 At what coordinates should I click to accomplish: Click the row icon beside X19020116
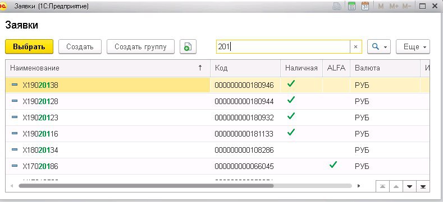tap(15, 133)
